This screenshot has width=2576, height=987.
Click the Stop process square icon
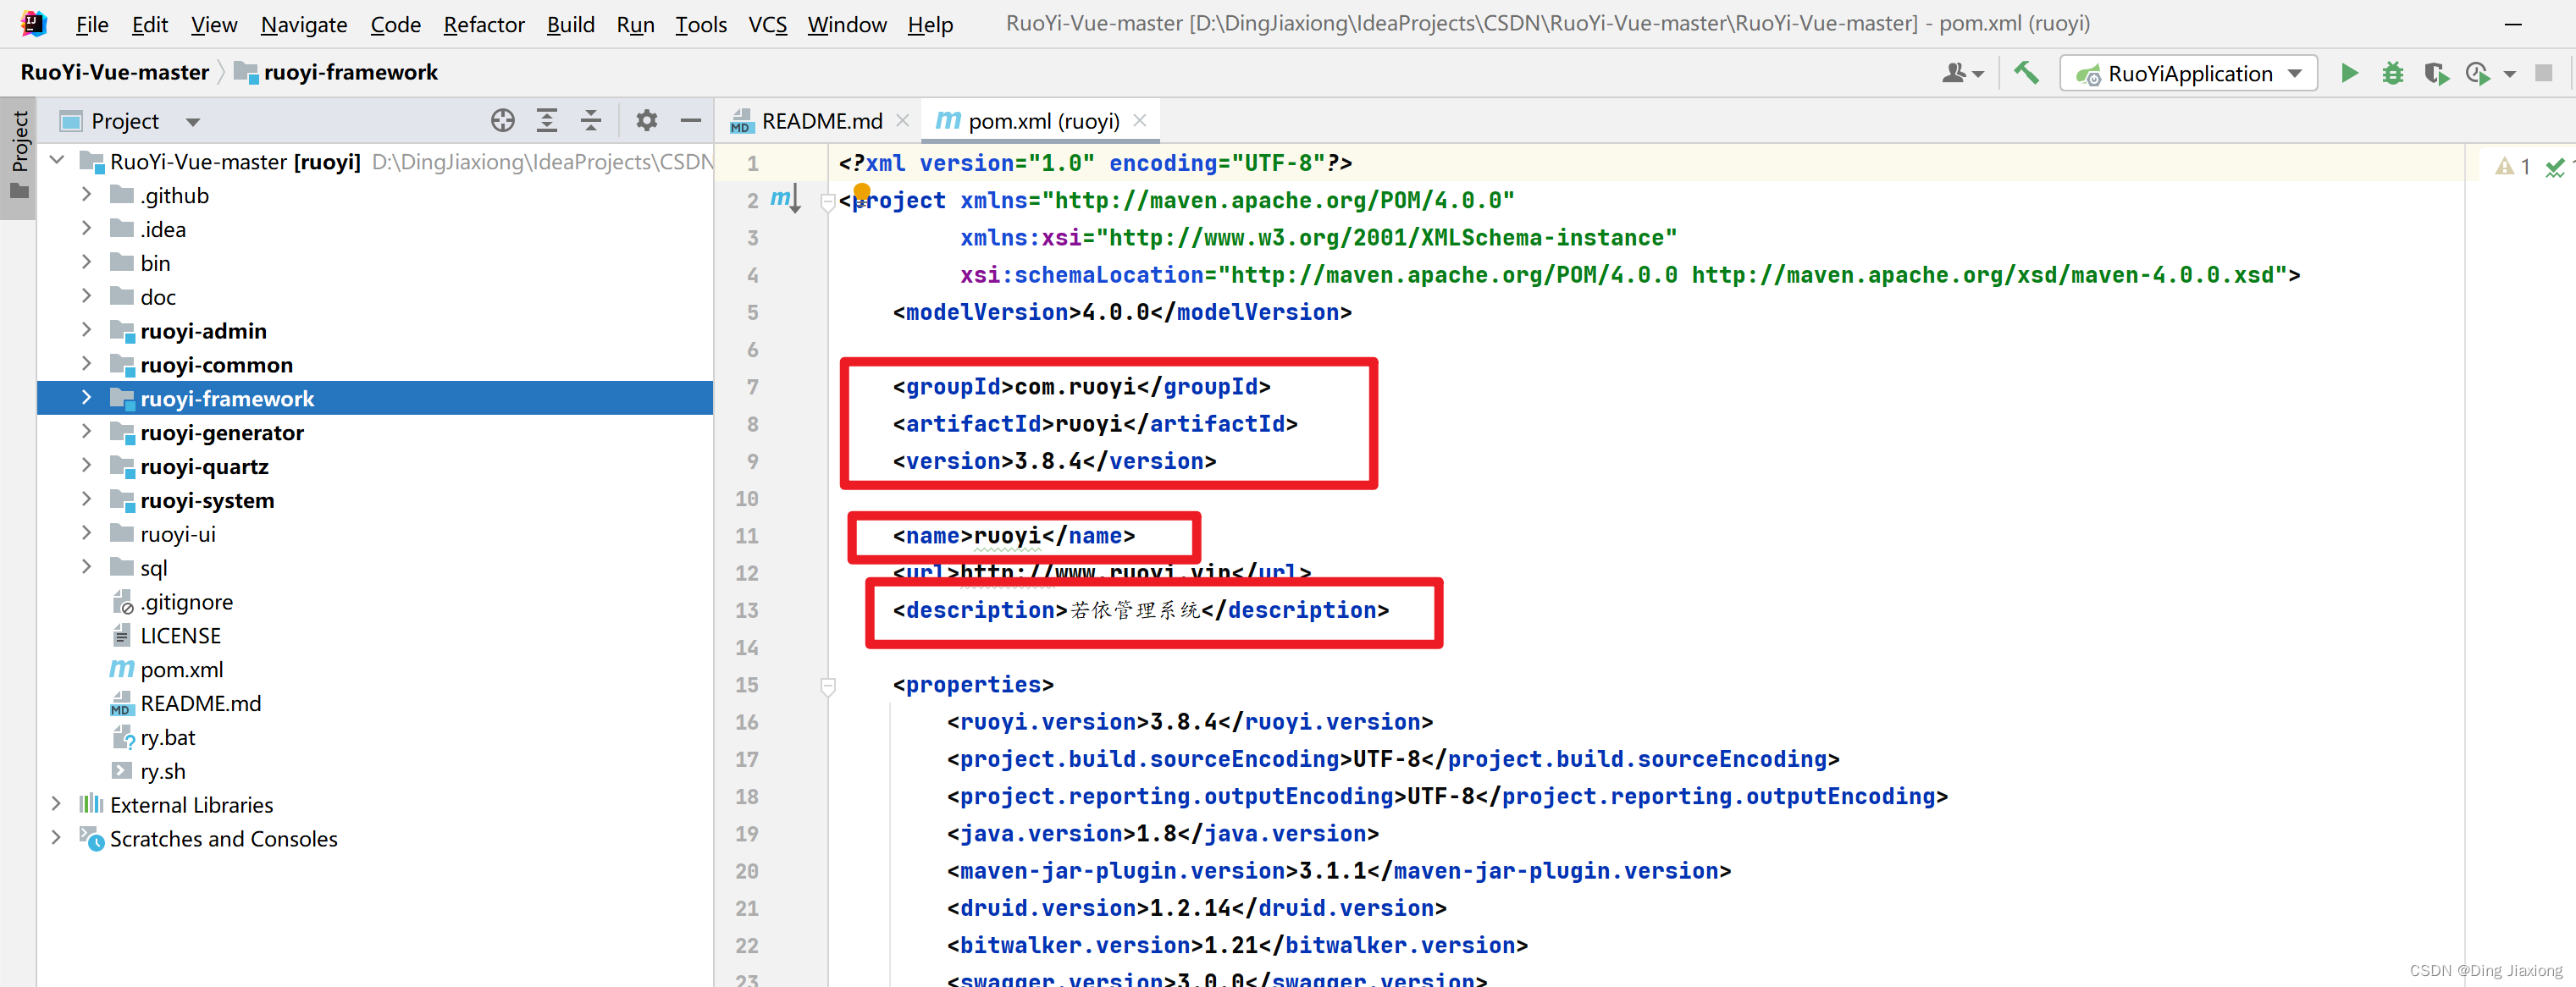click(2544, 73)
